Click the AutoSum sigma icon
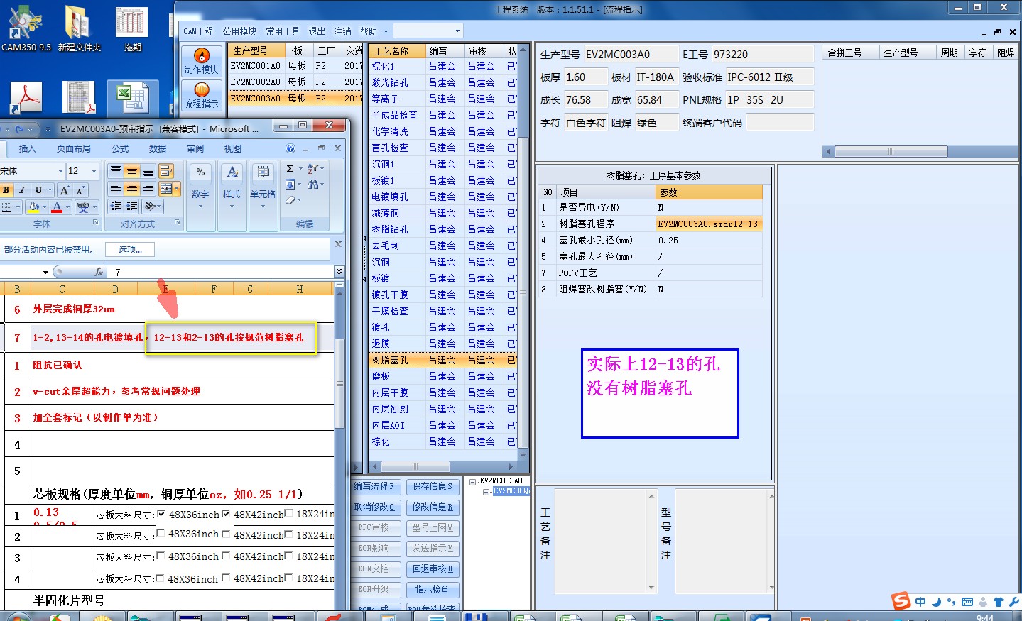 (290, 169)
